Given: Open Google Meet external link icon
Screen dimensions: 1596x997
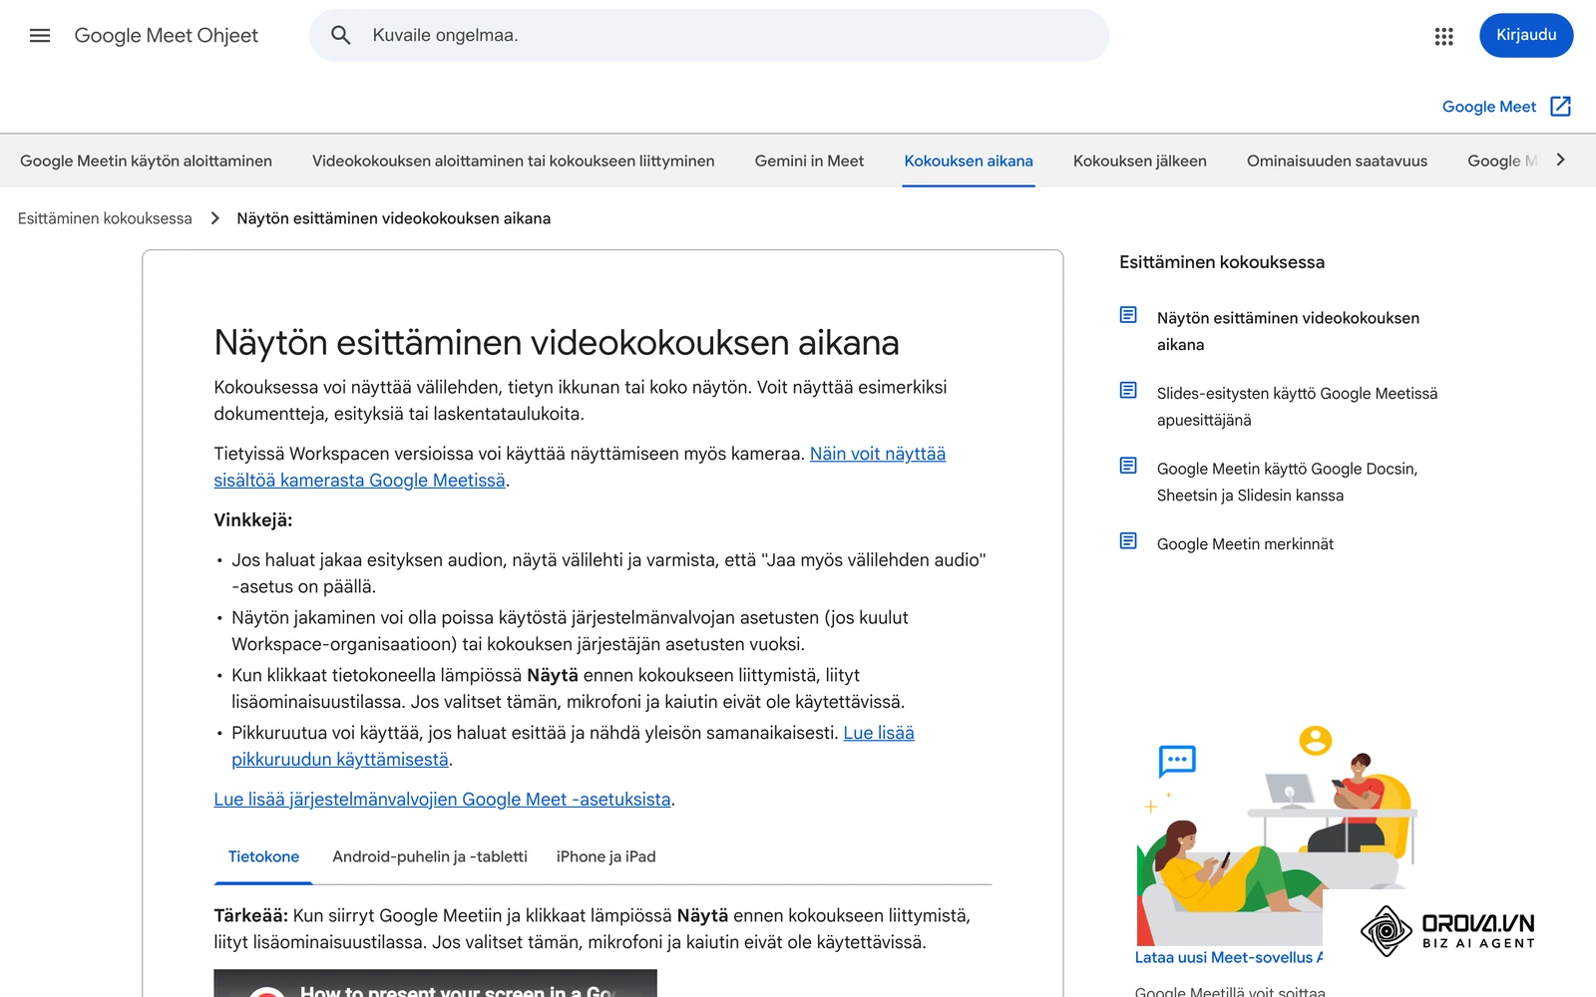Looking at the screenshot, I should [x=1561, y=107].
